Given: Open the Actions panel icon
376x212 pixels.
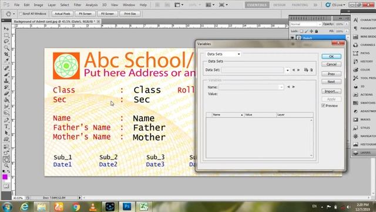Looking at the screenshot, I should (355, 94).
